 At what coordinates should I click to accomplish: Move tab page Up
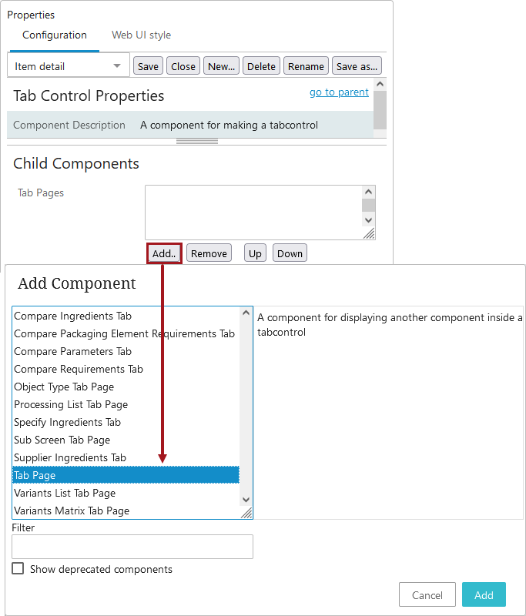click(x=255, y=253)
